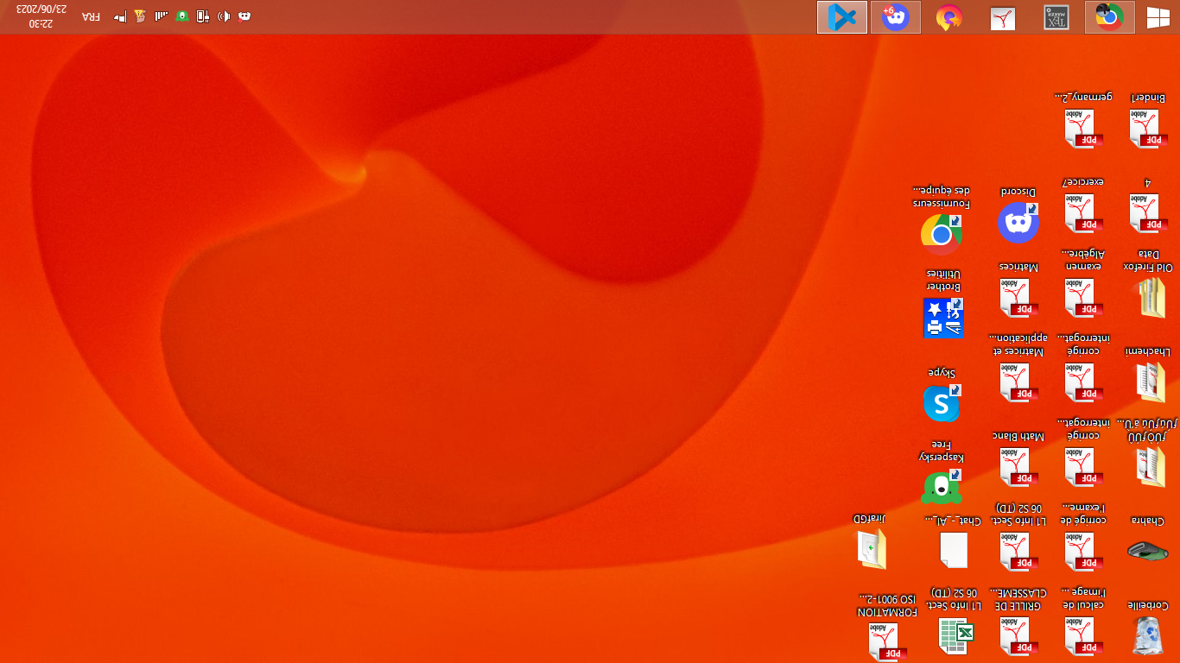Open the FRA language indicator

pyautogui.click(x=91, y=17)
